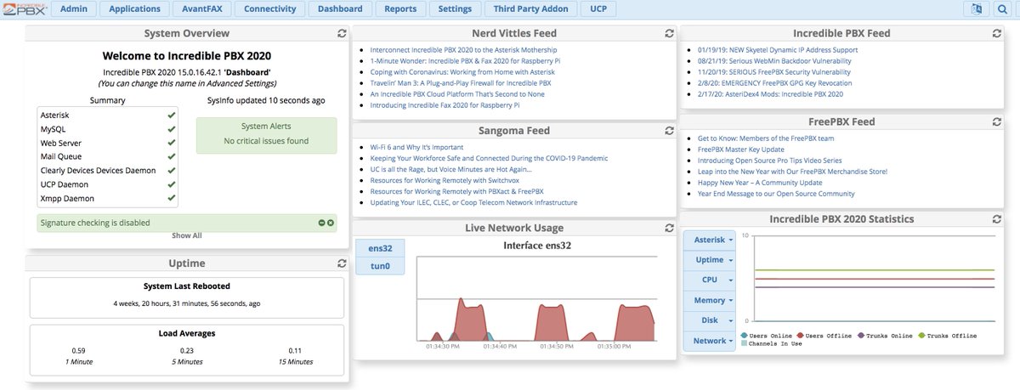This screenshot has height=390, width=1020.
Task: Open 'Coping with Coronavirus' Asterisk article
Action: (462, 72)
